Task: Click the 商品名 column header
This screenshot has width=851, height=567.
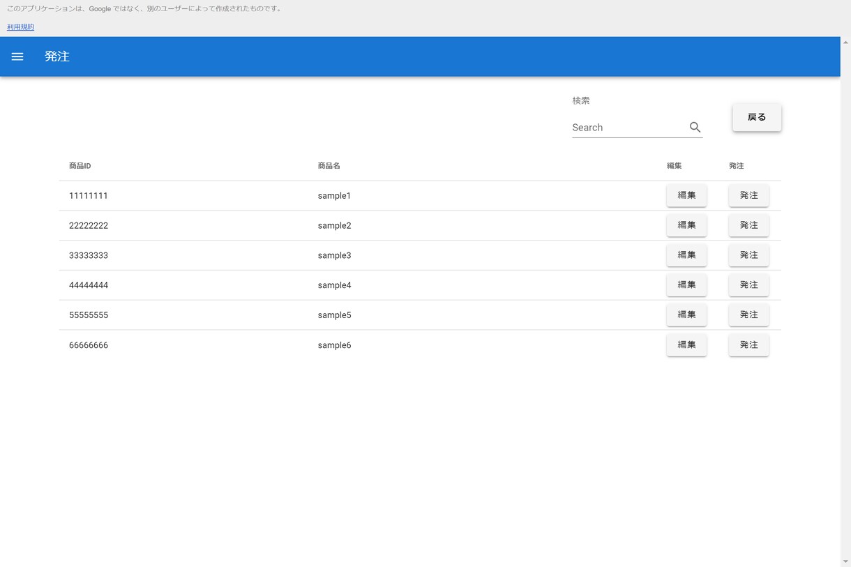Action: (x=329, y=166)
